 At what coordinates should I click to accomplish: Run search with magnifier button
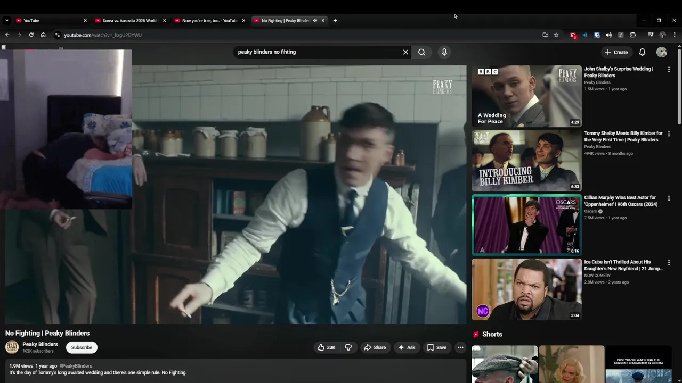421,52
